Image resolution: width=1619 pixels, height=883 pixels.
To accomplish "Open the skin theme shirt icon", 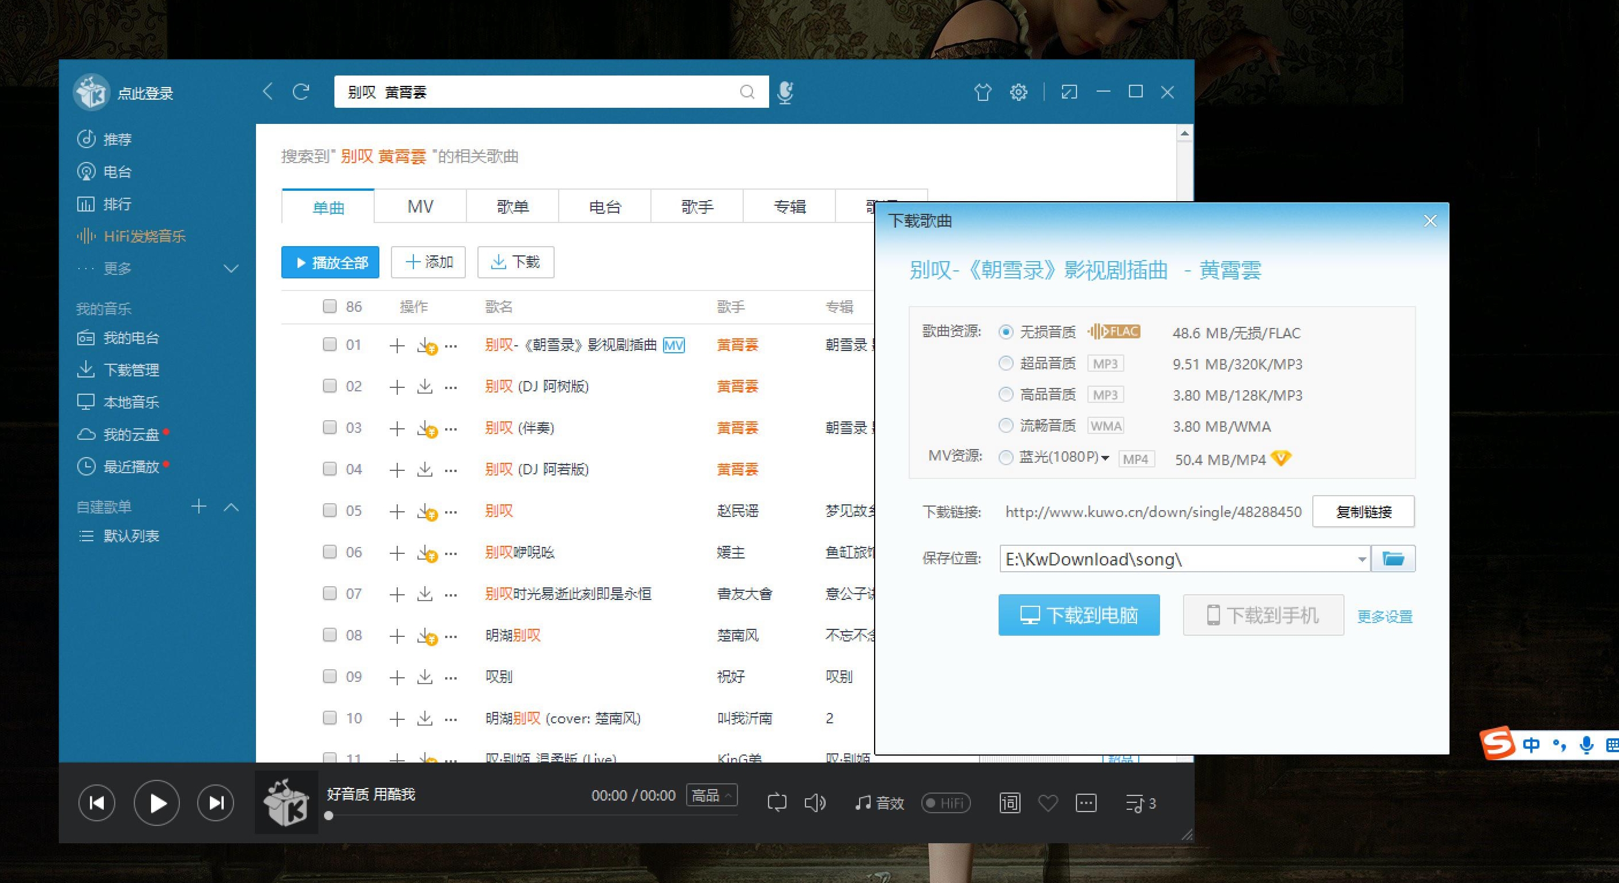I will [x=982, y=92].
